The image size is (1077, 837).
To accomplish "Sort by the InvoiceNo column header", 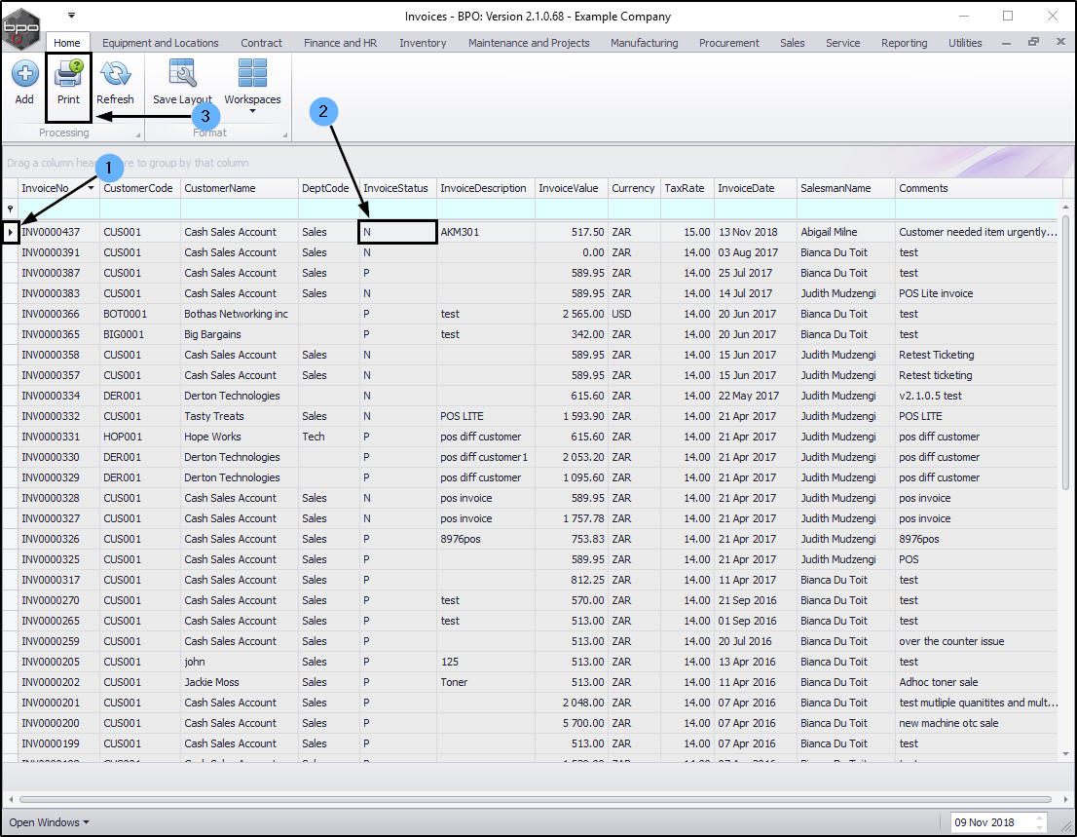I will 58,188.
